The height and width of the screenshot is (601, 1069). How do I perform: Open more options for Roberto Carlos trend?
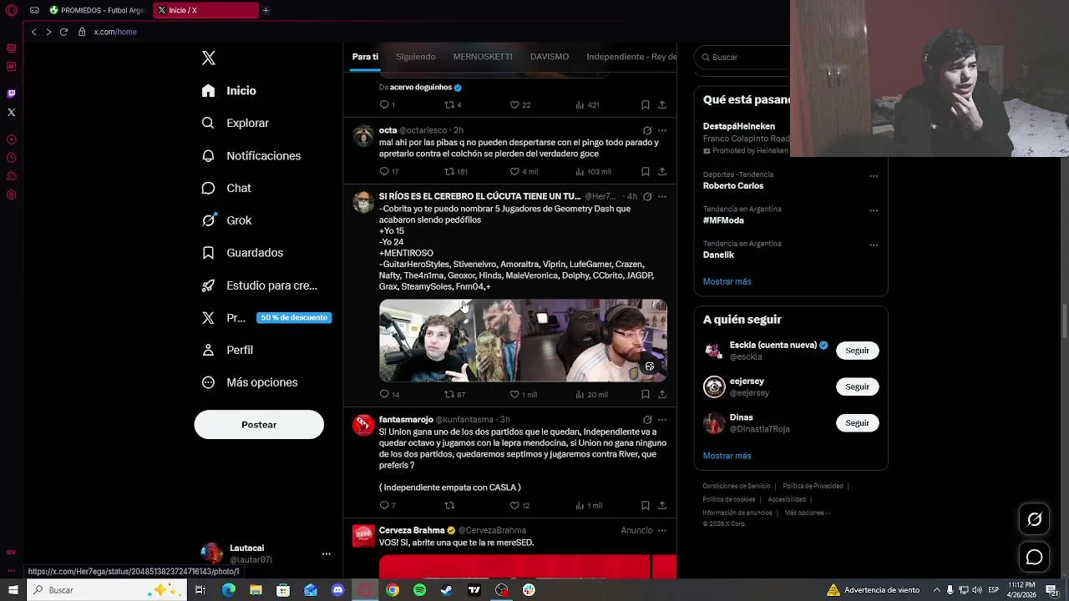(874, 175)
